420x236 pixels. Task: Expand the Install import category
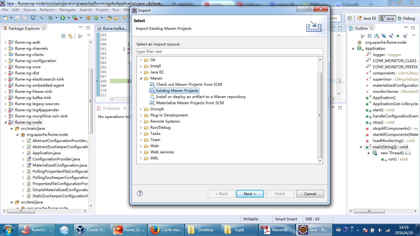[141, 66]
